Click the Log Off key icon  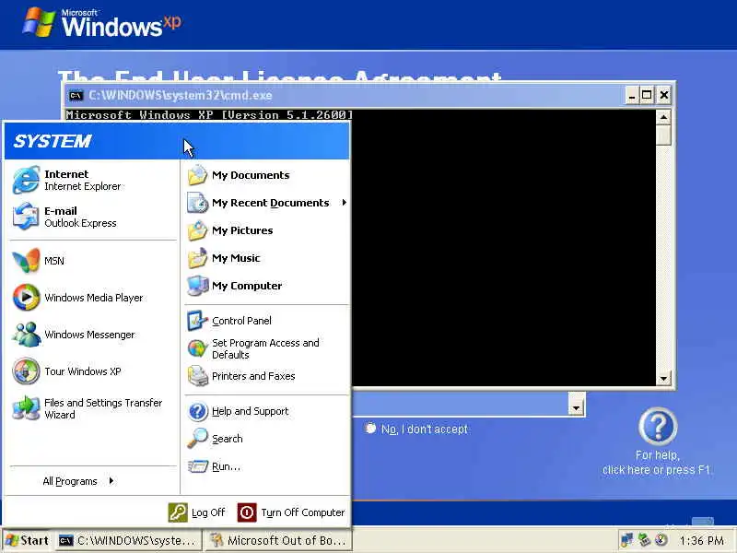[178, 512]
